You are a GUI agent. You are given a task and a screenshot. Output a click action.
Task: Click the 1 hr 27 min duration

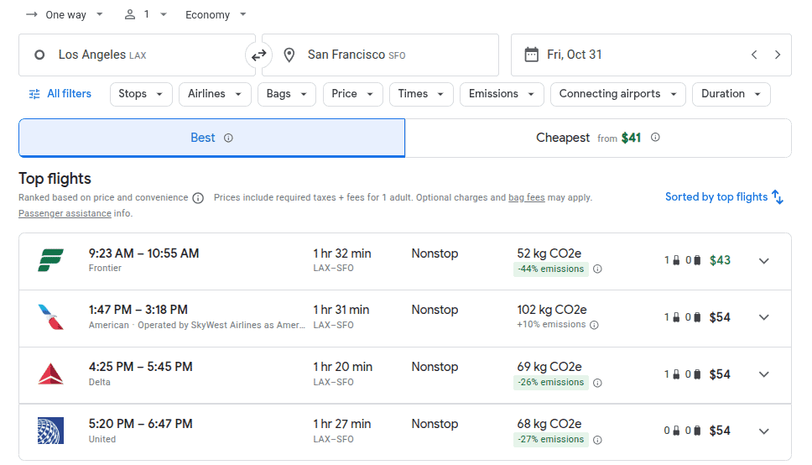341,424
